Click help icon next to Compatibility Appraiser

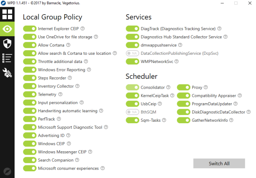(x=240, y=96)
